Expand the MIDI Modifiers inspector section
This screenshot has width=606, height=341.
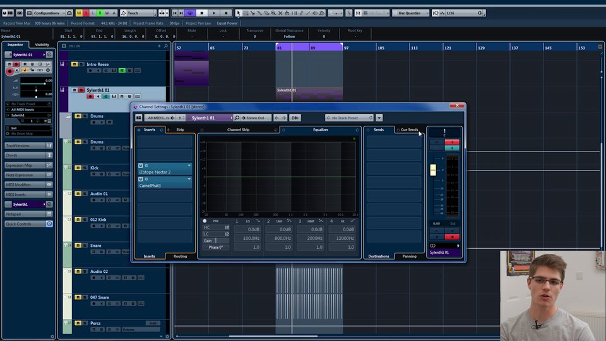(28, 185)
